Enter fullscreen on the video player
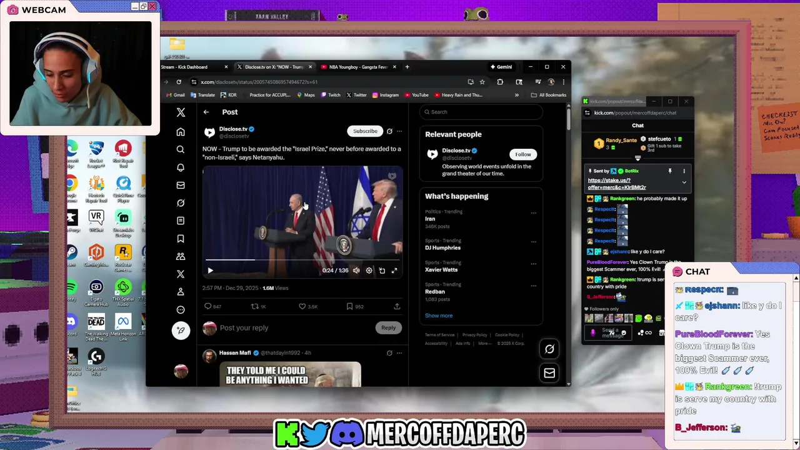 [394, 271]
